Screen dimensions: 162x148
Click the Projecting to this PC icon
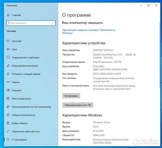point(8,107)
